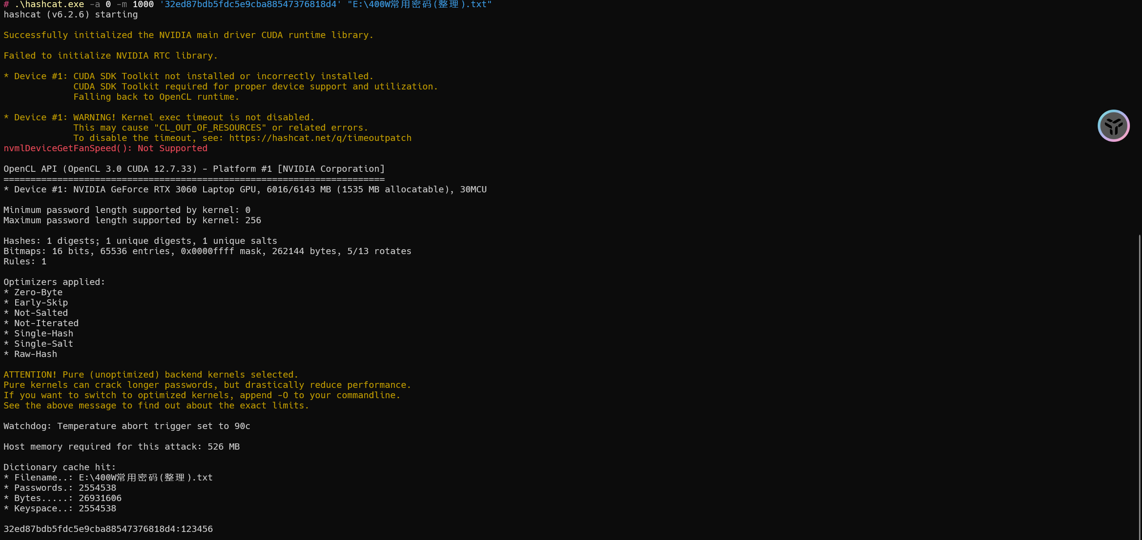Screen dimensions: 1142x540
Task: Click the '* Passwords.: 2554538' line
Action: tap(60, 488)
